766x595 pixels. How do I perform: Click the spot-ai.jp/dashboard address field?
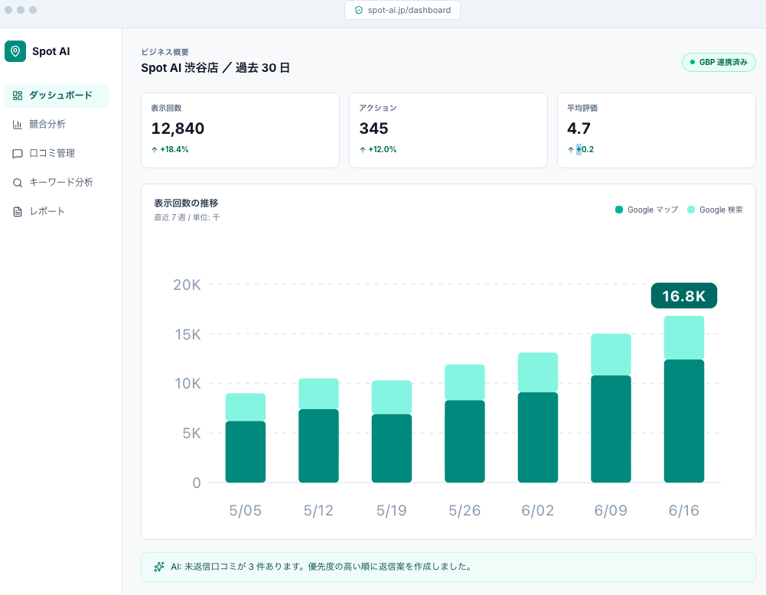click(403, 10)
